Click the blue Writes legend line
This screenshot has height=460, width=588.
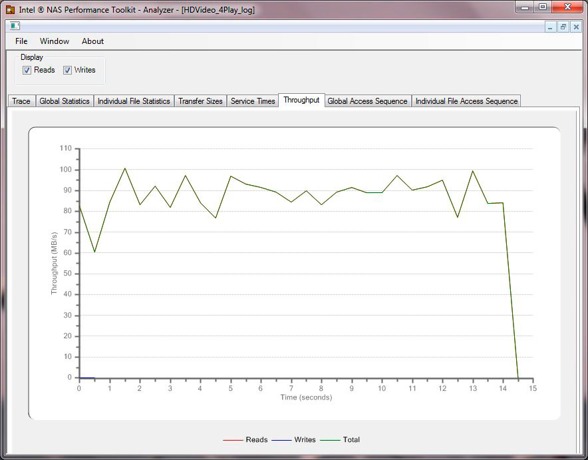coord(281,440)
